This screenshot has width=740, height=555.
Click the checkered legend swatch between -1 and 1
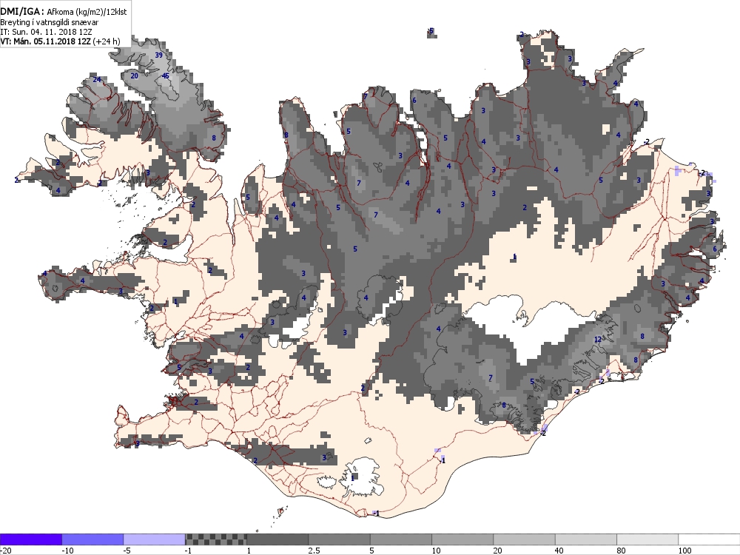(x=215, y=539)
